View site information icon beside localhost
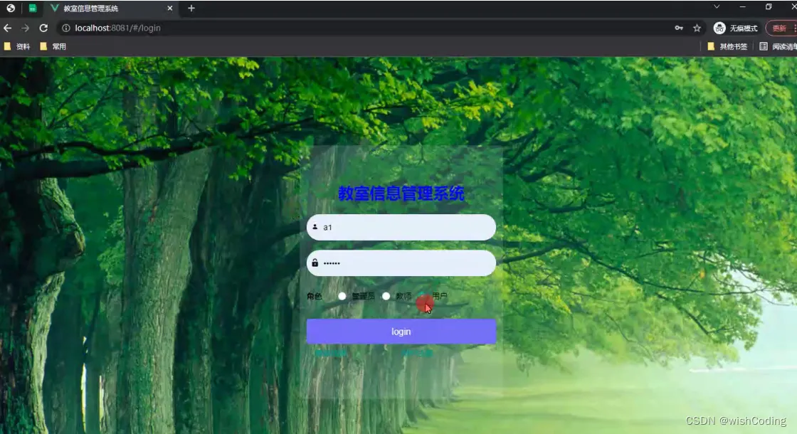Screen dimensions: 797x434 [66, 28]
